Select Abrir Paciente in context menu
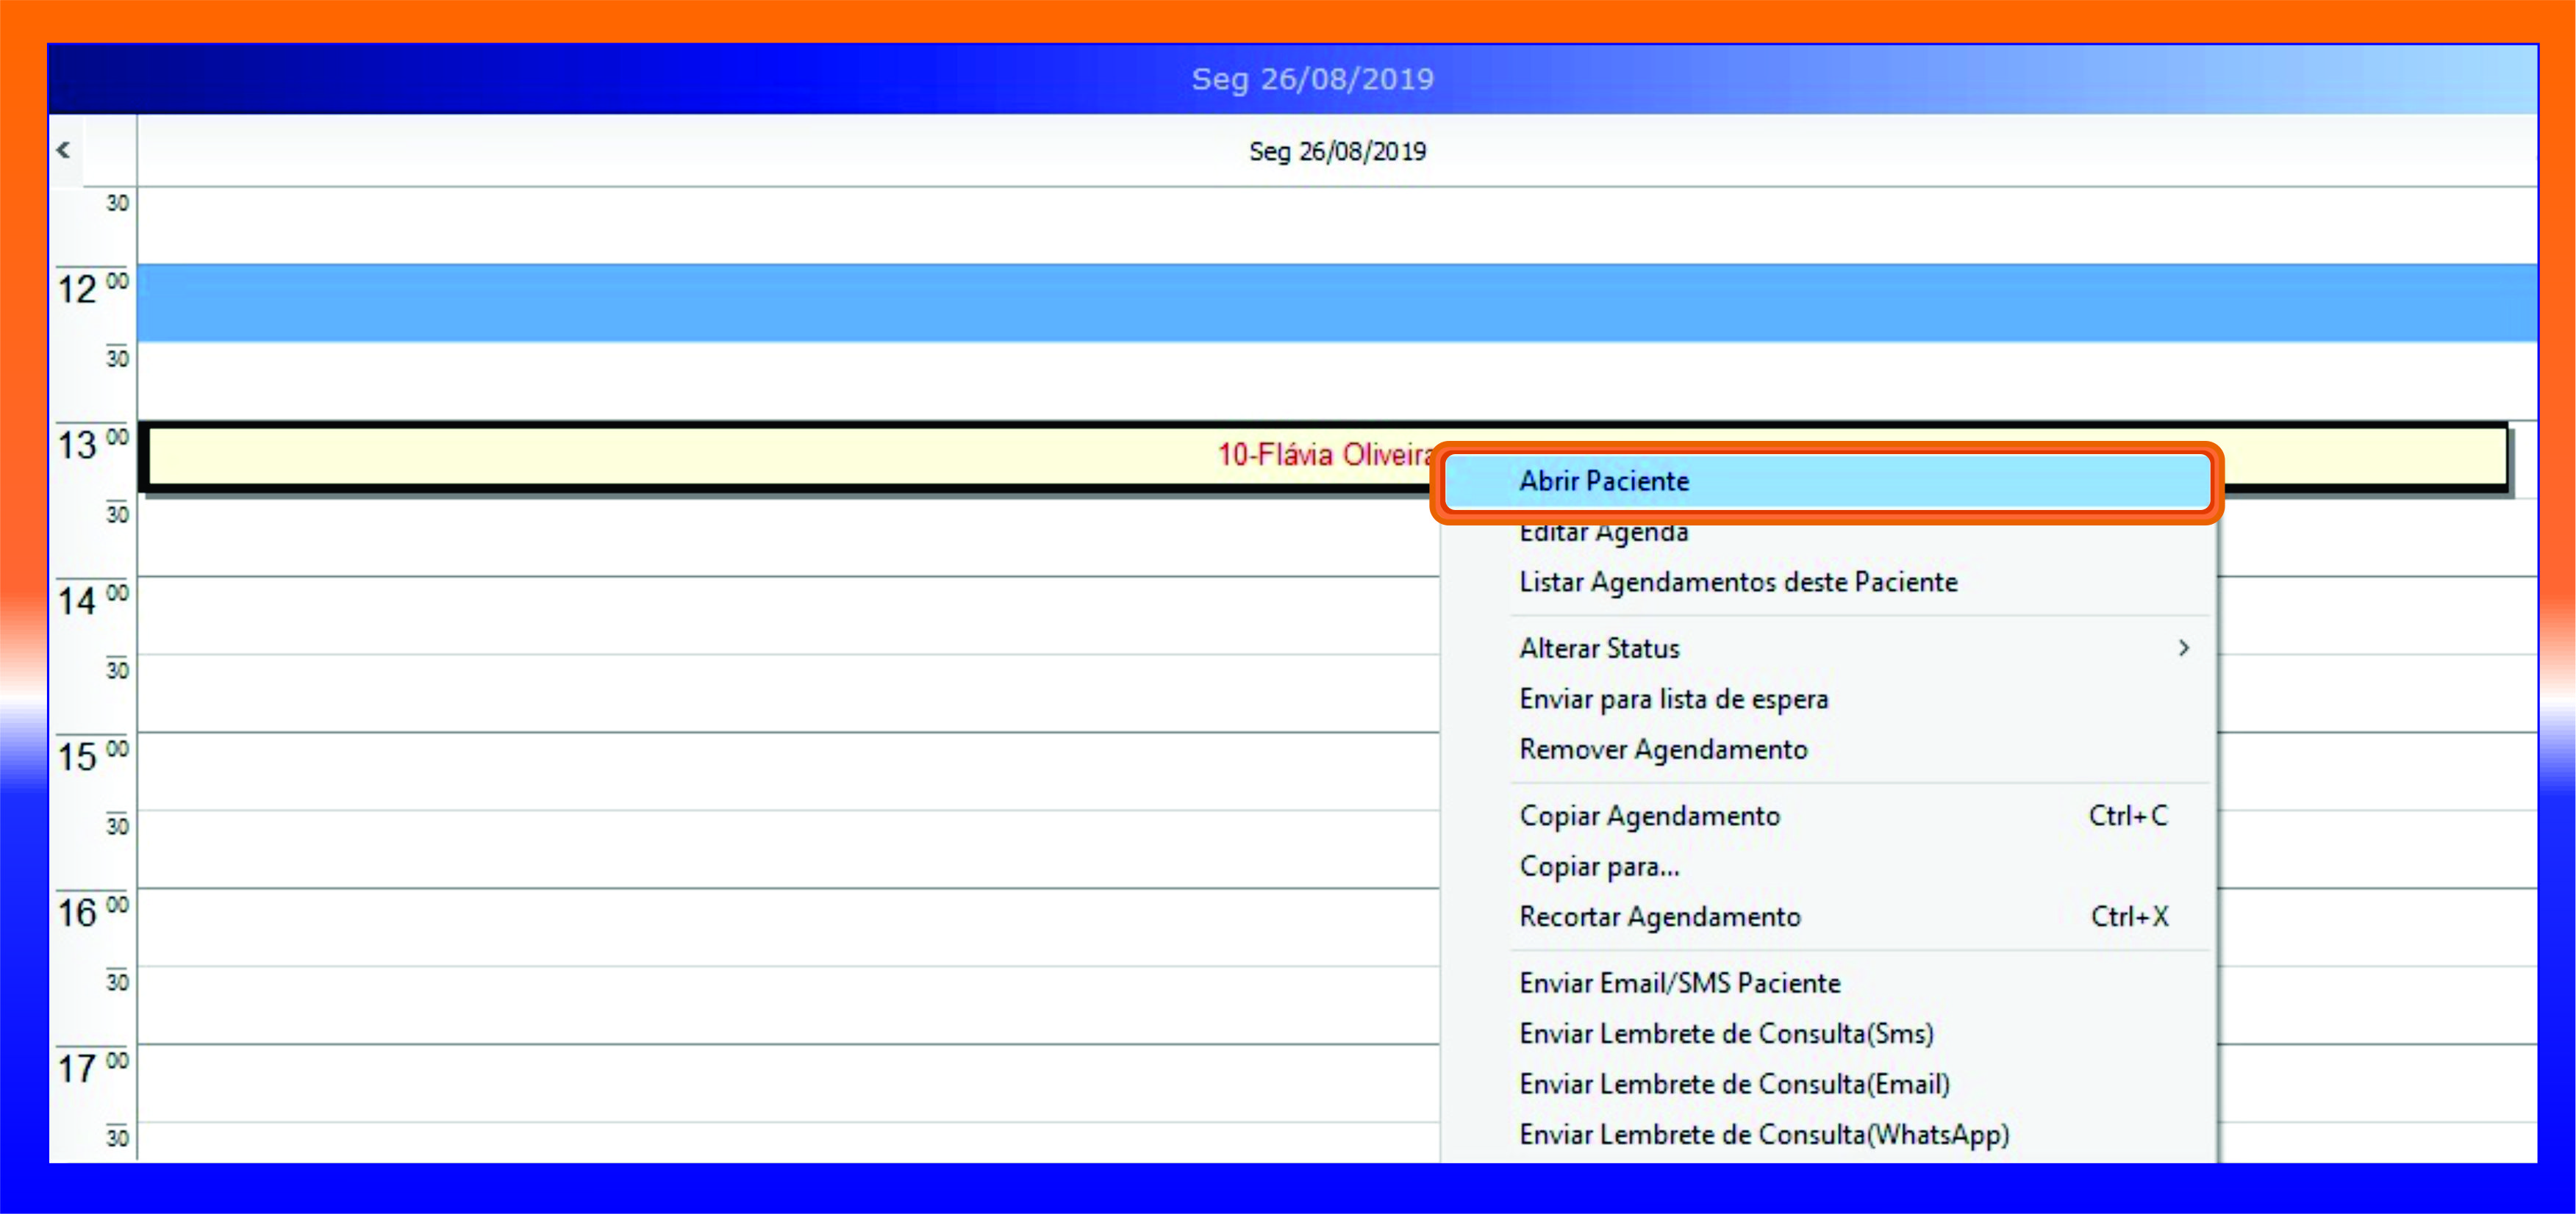Screen dimensions: 2576x1214 (x=1604, y=481)
